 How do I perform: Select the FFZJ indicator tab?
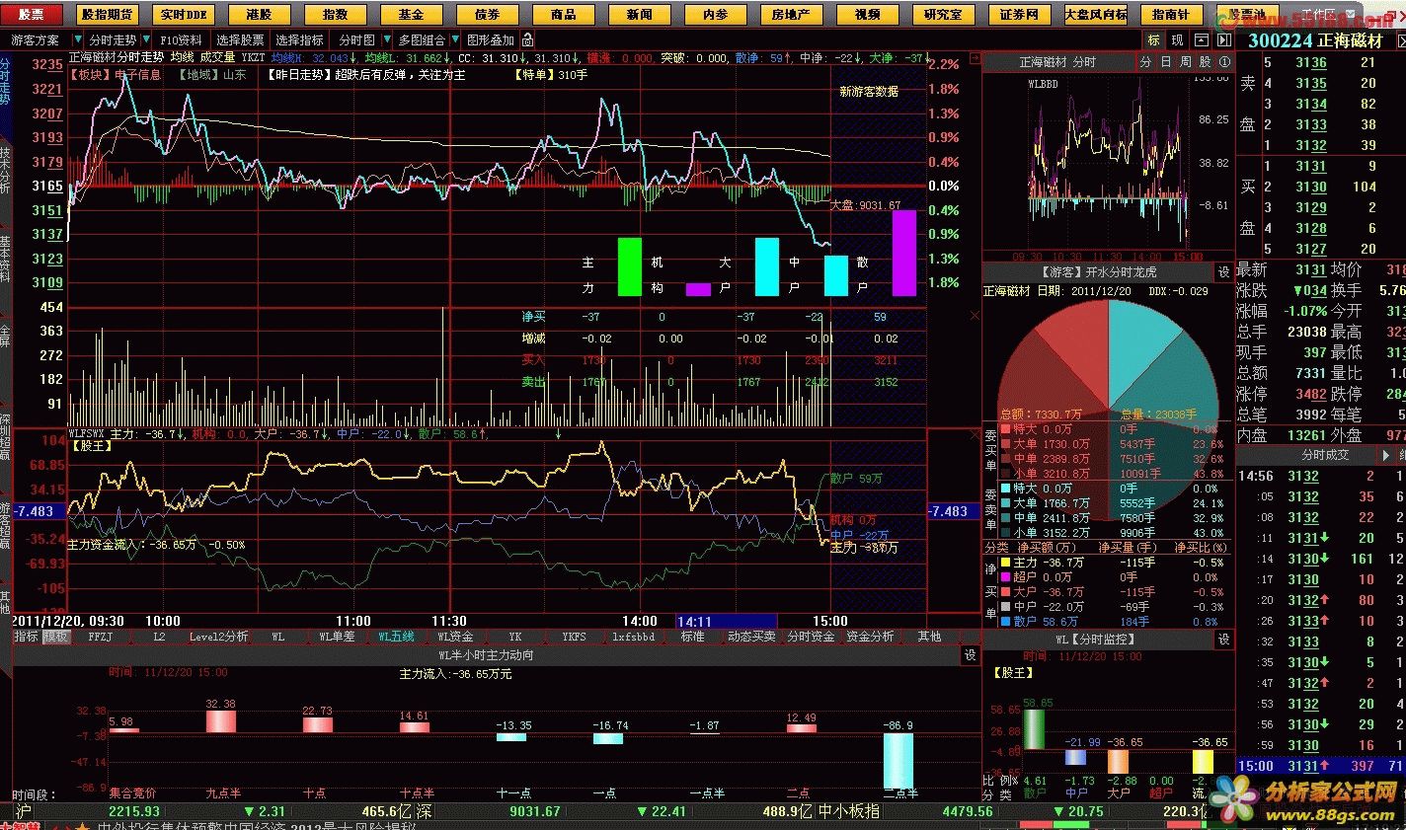click(100, 637)
